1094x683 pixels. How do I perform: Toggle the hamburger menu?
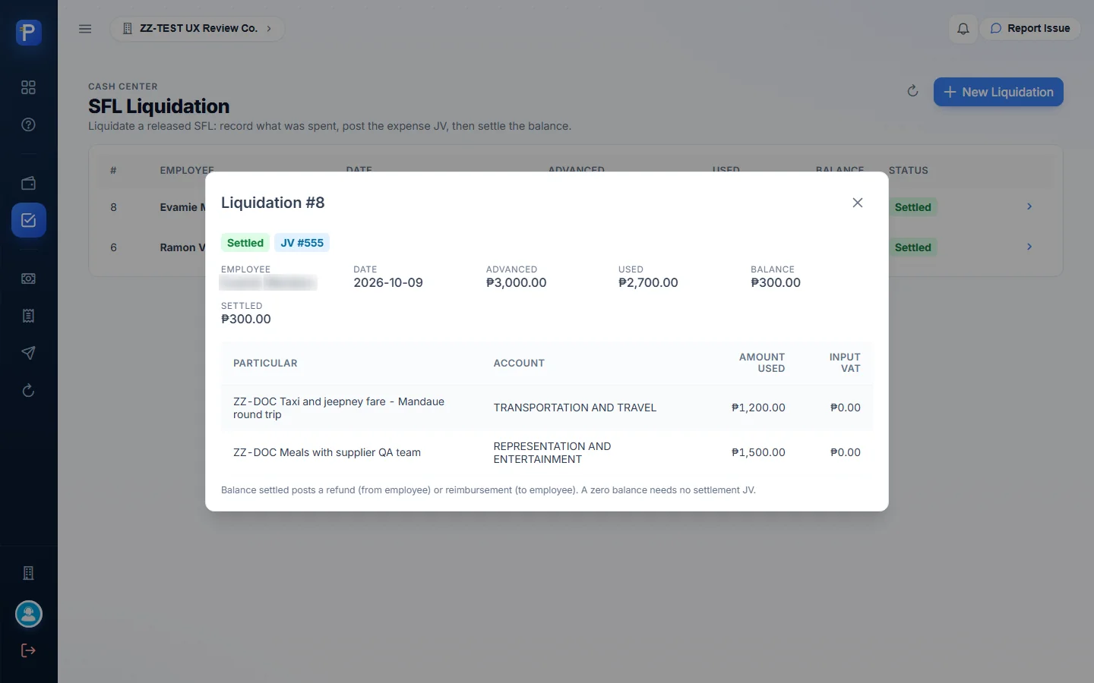point(85,29)
